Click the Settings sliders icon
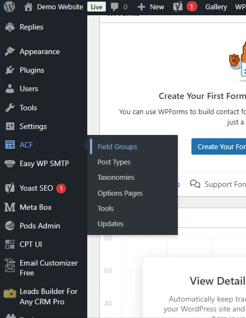The width and height of the screenshot is (246, 318). point(10,126)
